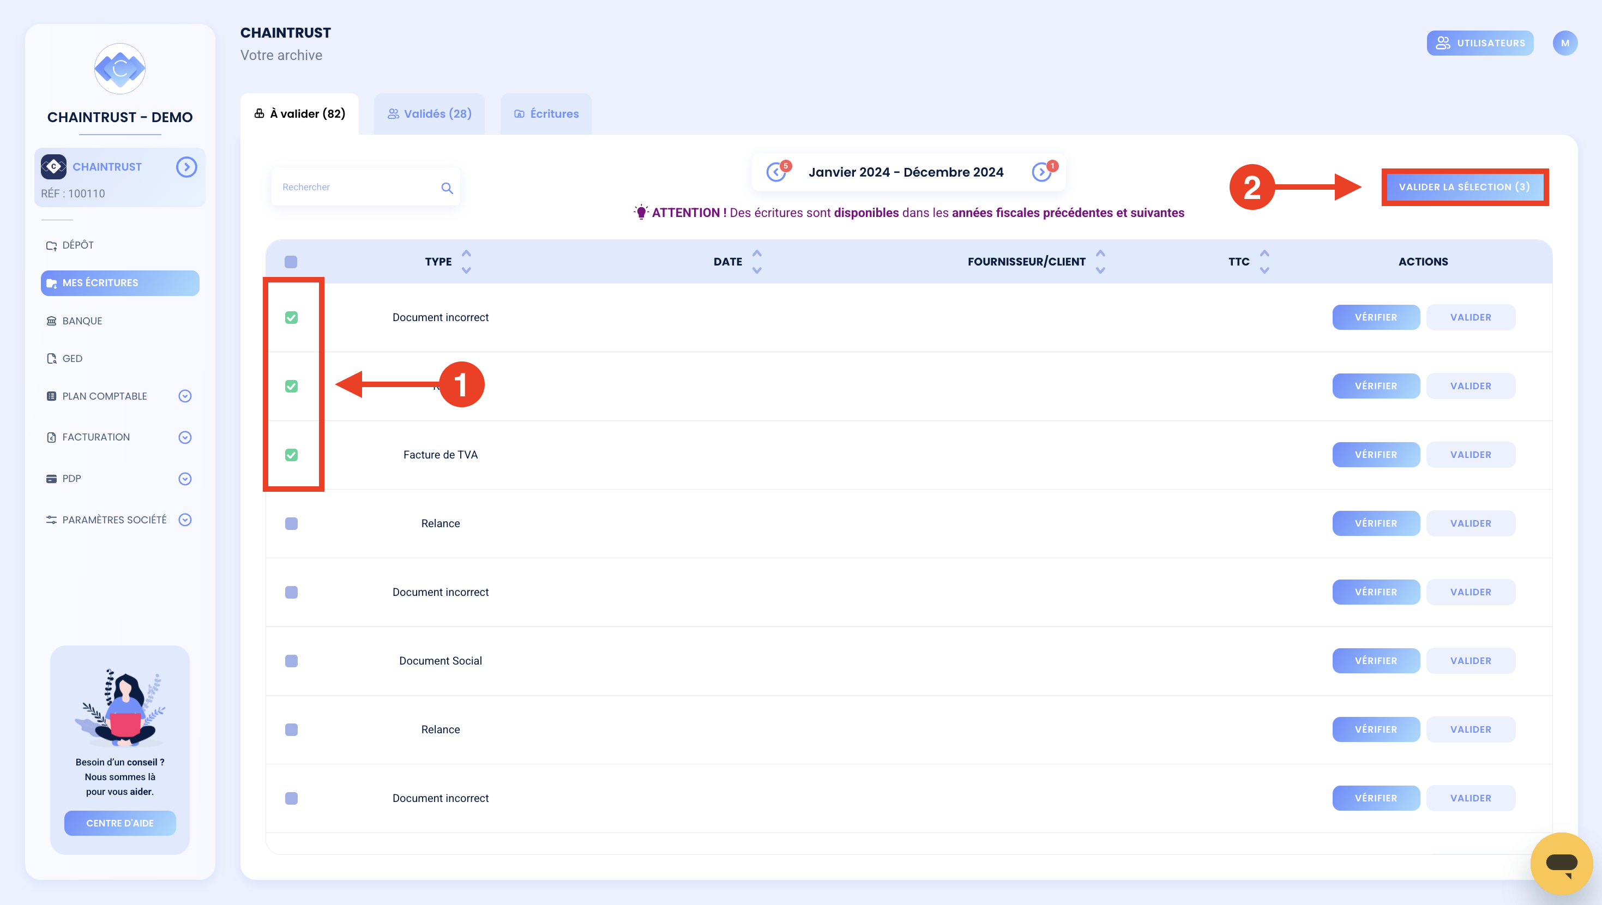Screen dimensions: 1602x905
Task: Uncheck the second selected row checkbox
Action: pyautogui.click(x=291, y=386)
